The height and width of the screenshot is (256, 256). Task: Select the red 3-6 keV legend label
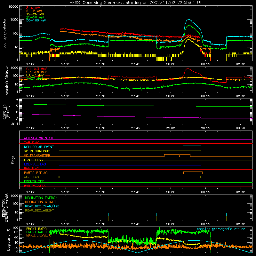[33, 8]
